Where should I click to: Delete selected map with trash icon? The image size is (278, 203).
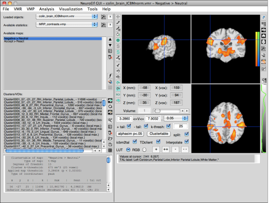(x=110, y=57)
